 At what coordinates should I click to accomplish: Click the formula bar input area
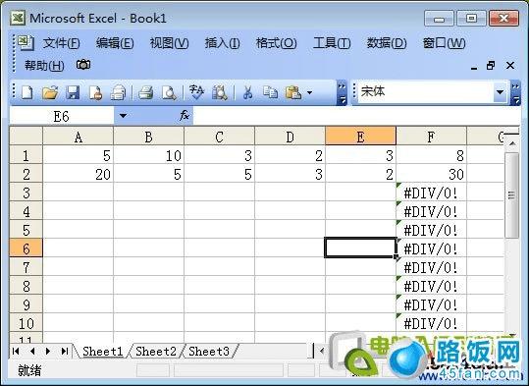[x=356, y=116]
